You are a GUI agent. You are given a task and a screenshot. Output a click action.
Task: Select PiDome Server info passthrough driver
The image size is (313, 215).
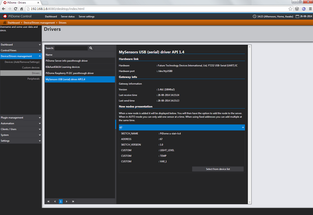[80, 61]
